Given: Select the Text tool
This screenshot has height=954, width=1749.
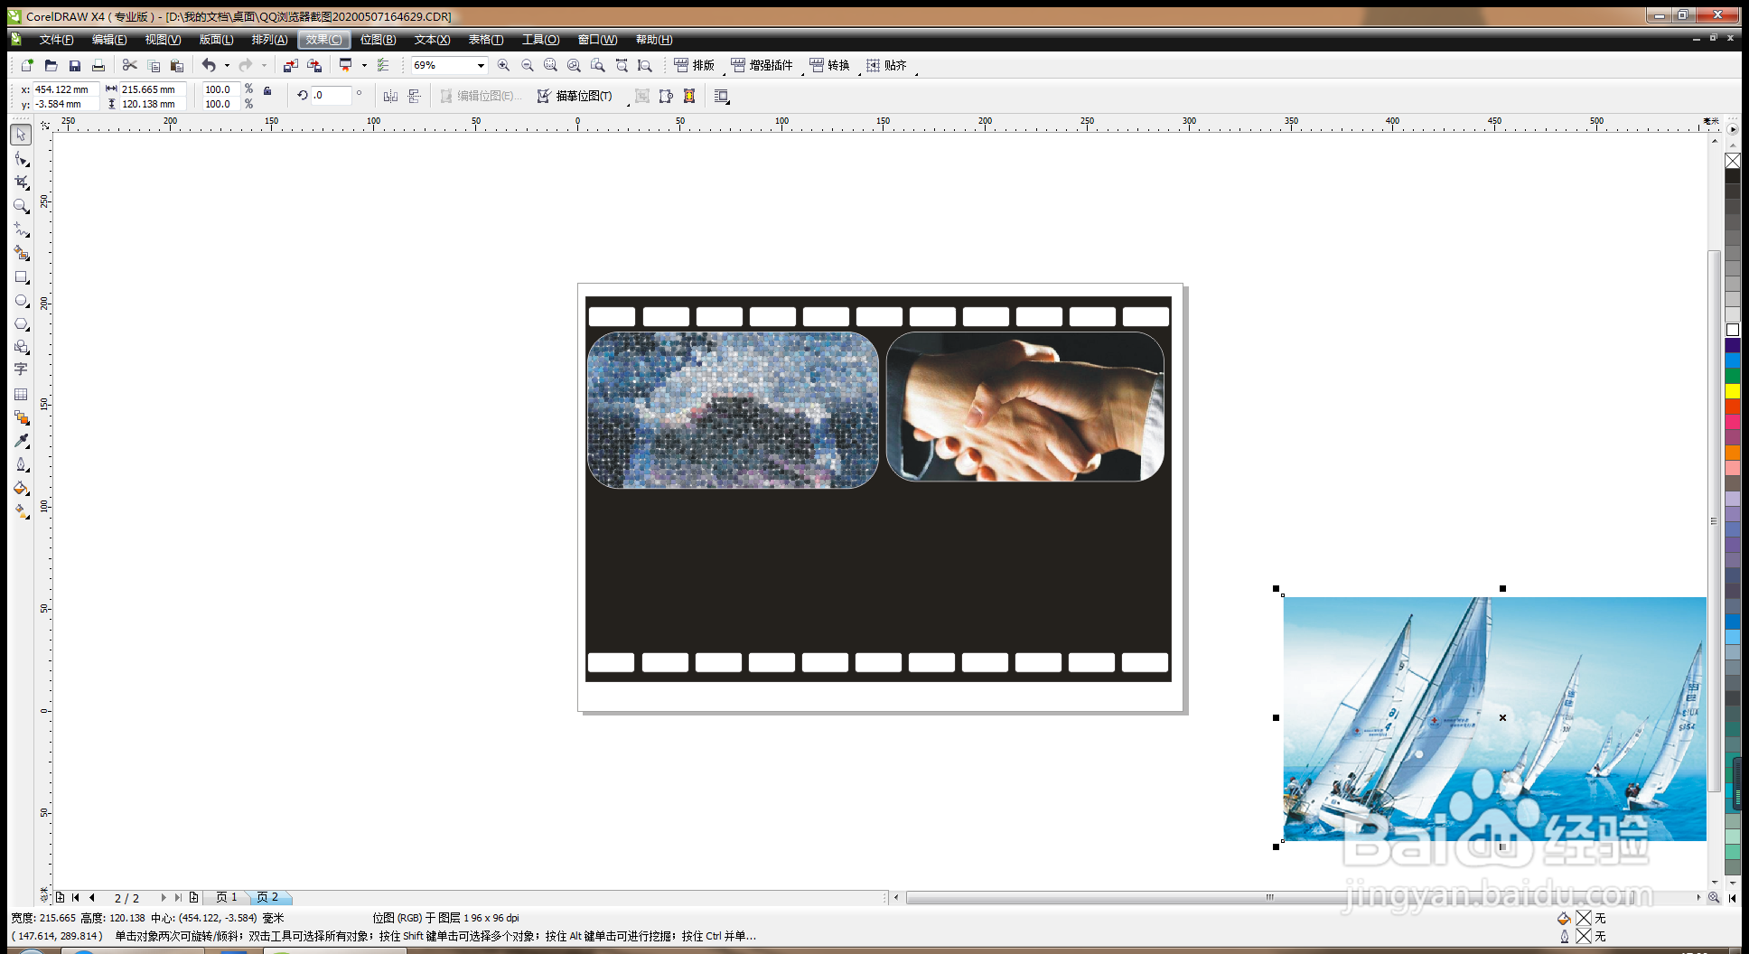Looking at the screenshot, I should (x=21, y=369).
